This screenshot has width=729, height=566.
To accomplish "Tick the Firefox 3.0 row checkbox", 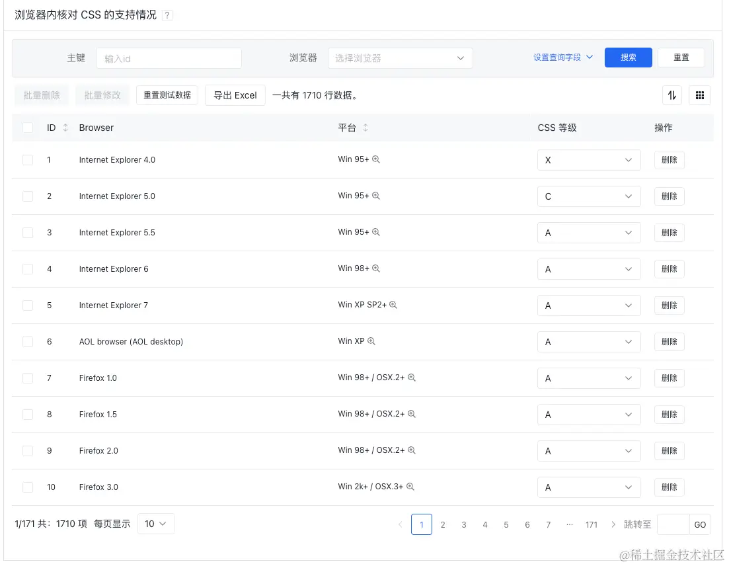I will point(28,487).
